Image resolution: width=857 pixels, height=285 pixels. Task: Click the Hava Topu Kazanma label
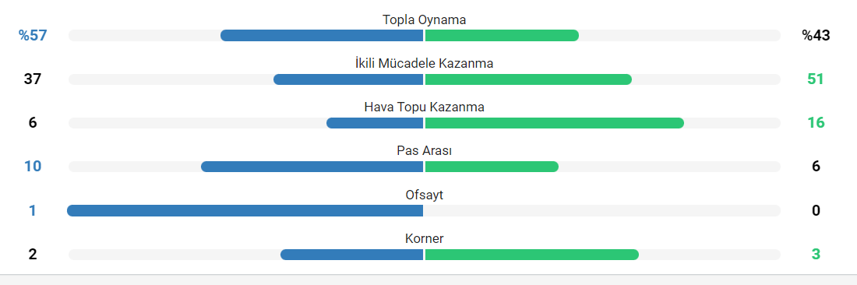pyautogui.click(x=424, y=107)
